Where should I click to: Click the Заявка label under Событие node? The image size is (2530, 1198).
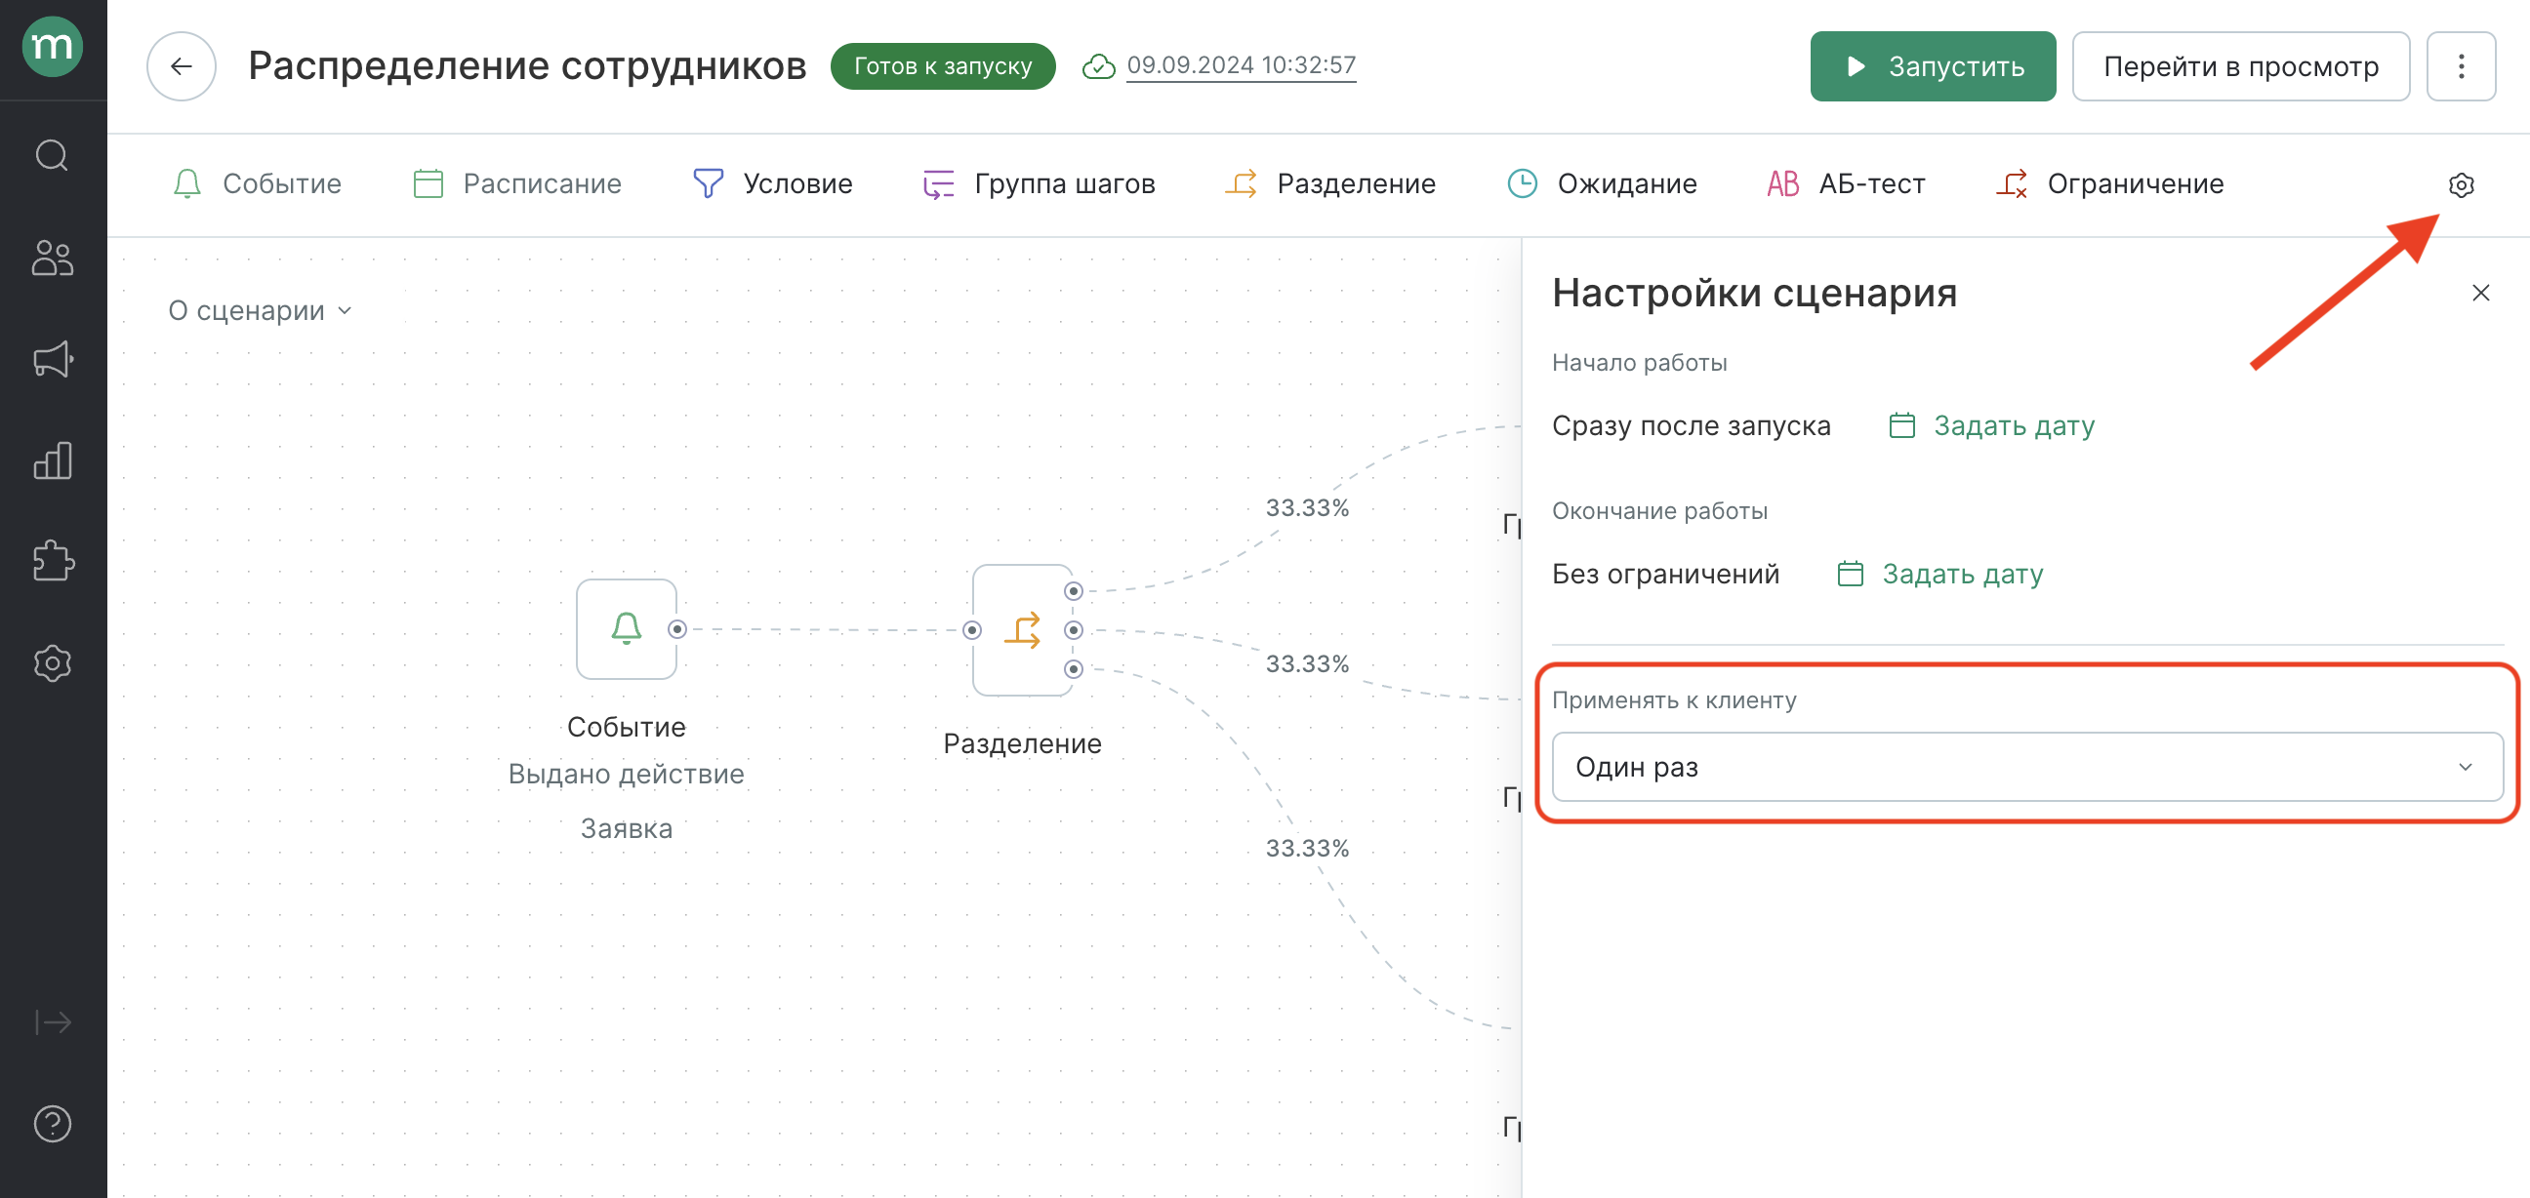pyautogui.click(x=627, y=828)
